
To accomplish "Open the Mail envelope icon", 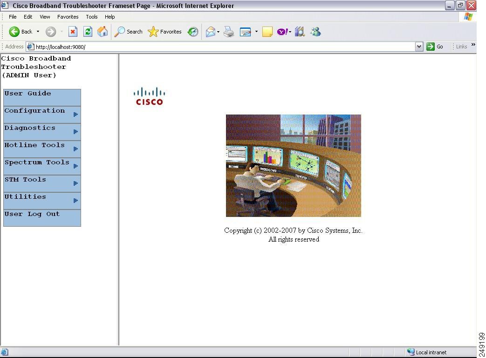I will click(x=211, y=32).
